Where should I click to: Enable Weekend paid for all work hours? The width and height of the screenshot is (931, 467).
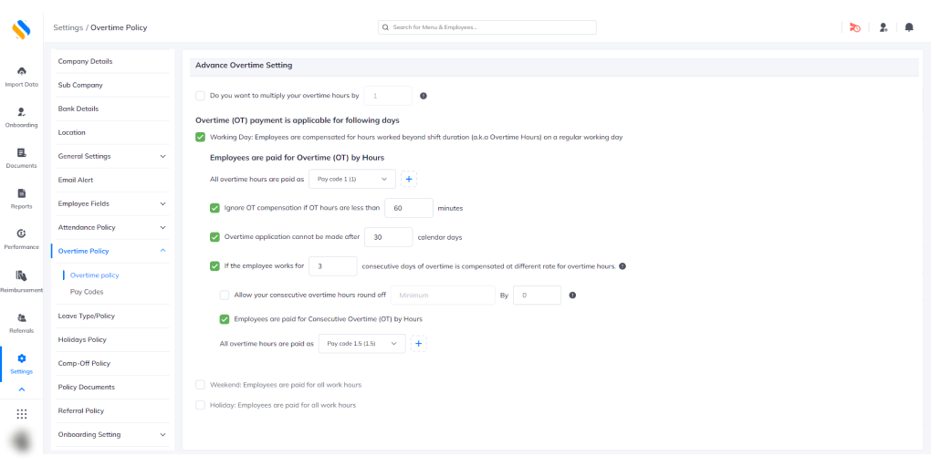point(201,385)
